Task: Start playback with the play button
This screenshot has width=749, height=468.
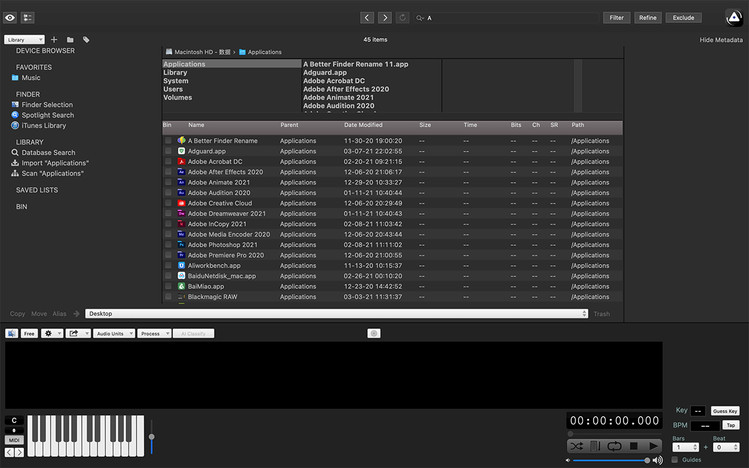Action: tap(653, 446)
